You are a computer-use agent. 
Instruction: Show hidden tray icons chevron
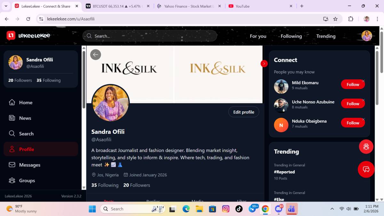332,209
